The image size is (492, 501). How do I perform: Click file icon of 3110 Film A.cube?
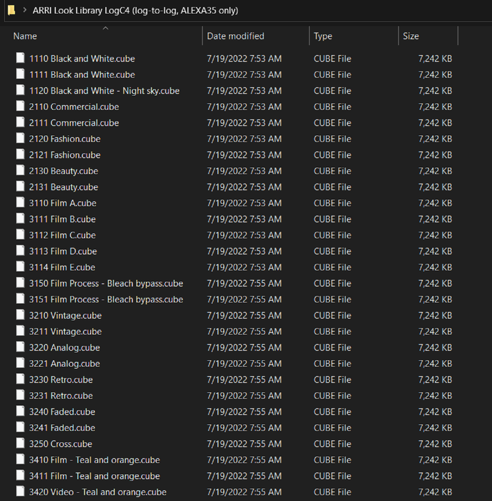pyautogui.click(x=21, y=202)
